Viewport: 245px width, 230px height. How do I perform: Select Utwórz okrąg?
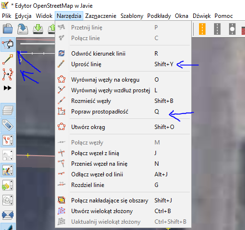(123, 127)
